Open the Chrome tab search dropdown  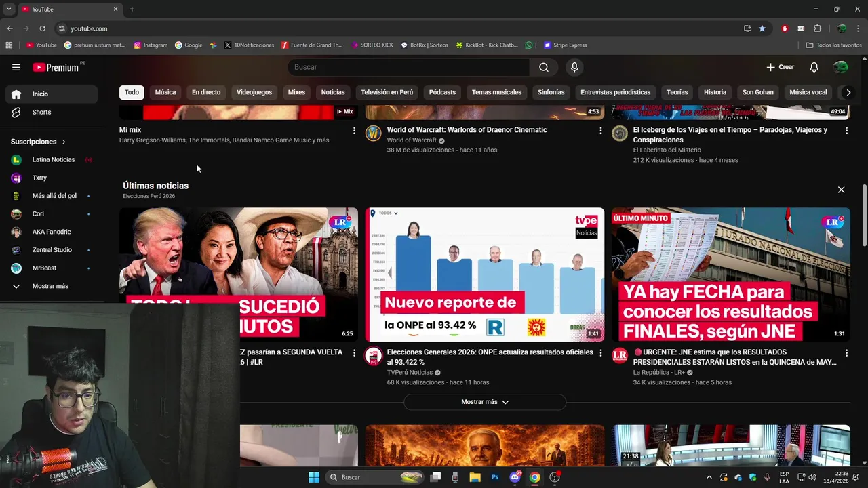coord(9,9)
